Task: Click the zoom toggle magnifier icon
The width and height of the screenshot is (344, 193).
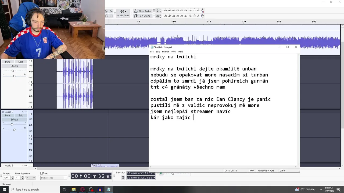Action: (111, 11)
